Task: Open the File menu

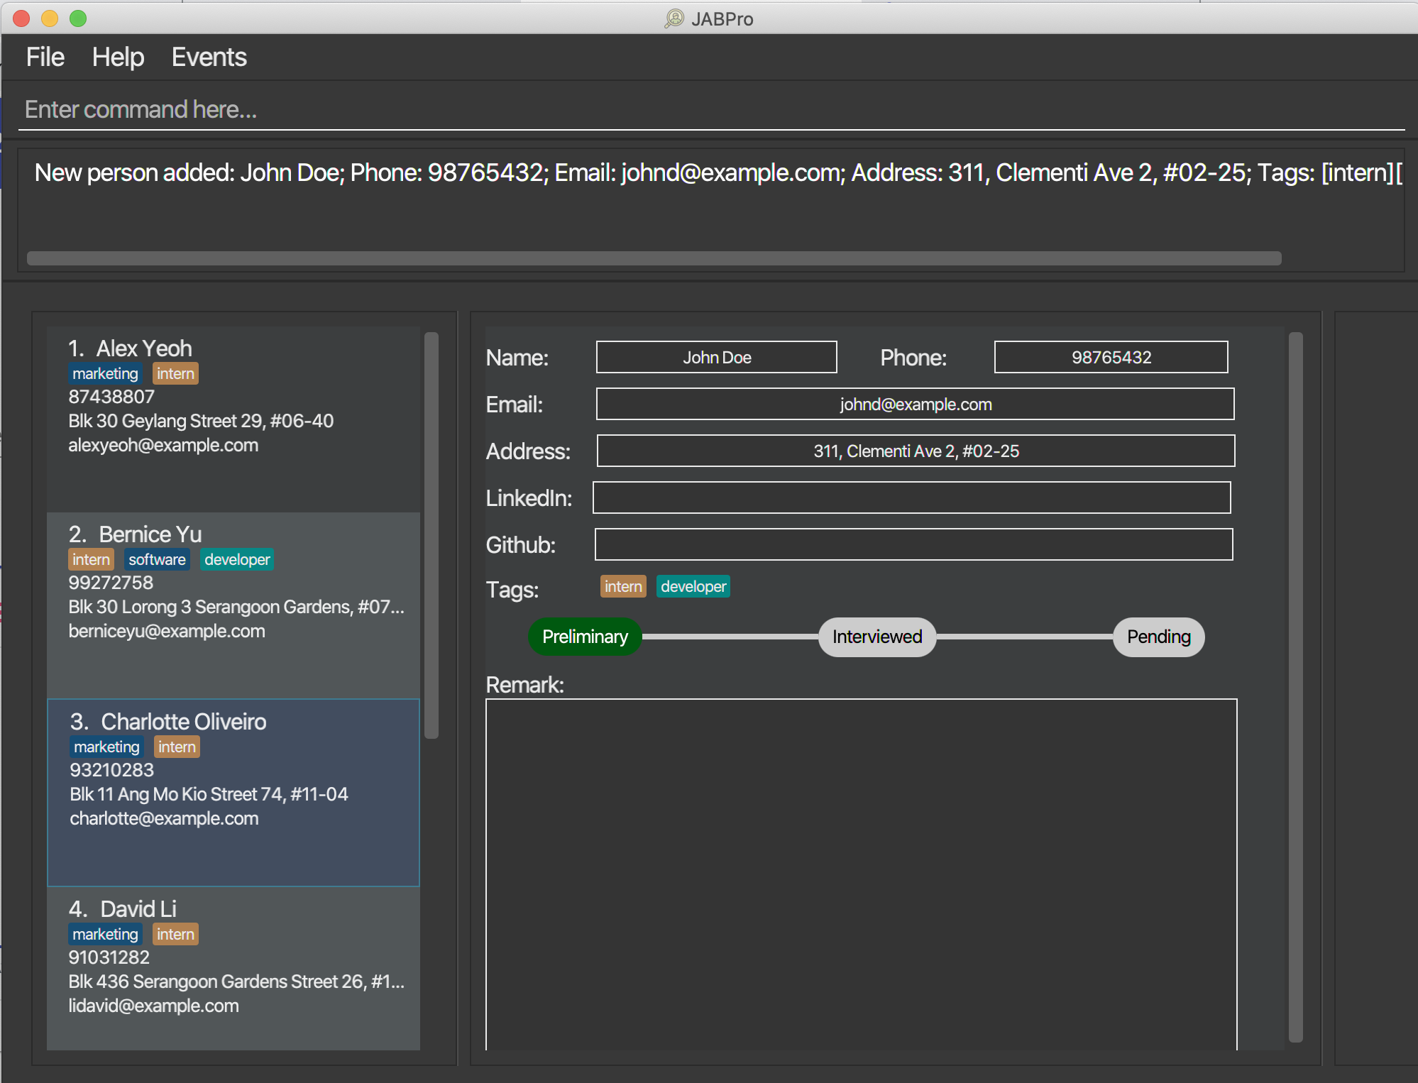Action: point(45,57)
